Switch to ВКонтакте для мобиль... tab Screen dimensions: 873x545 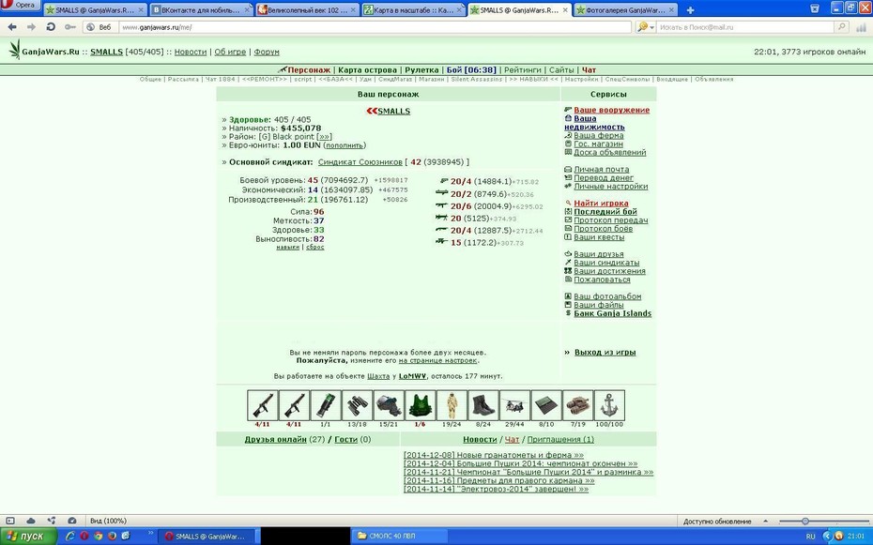(201, 10)
